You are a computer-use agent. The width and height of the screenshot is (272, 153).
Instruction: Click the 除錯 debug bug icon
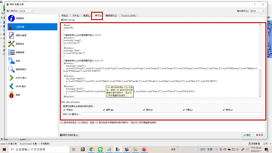pyautogui.click(x=11, y=95)
